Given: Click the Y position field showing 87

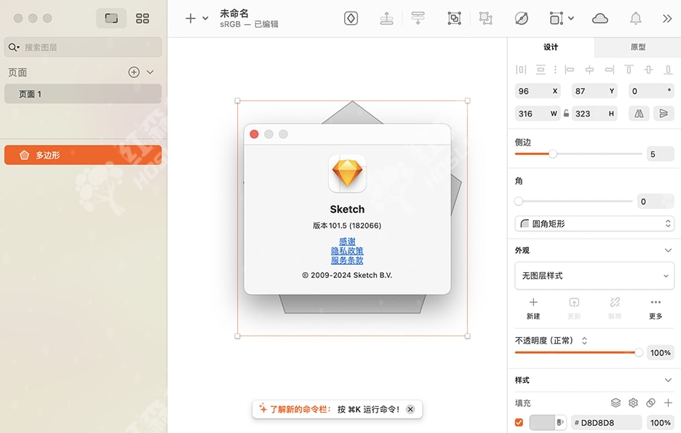Looking at the screenshot, I should (594, 91).
